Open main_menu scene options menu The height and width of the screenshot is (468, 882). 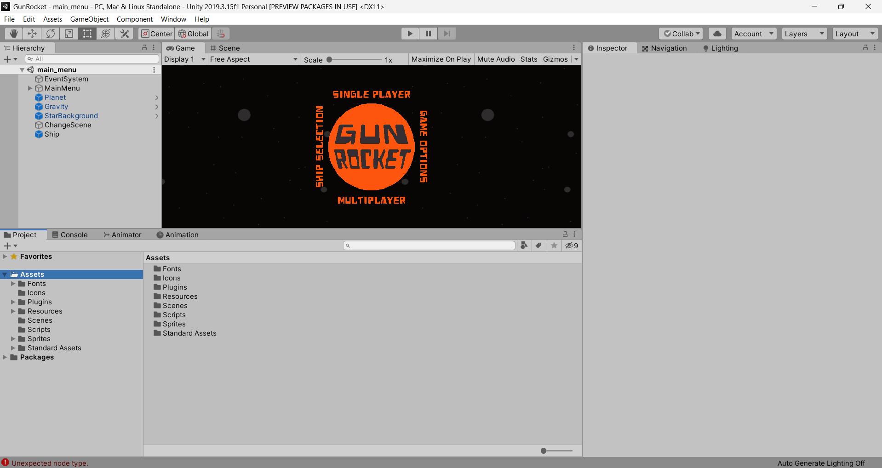154,70
